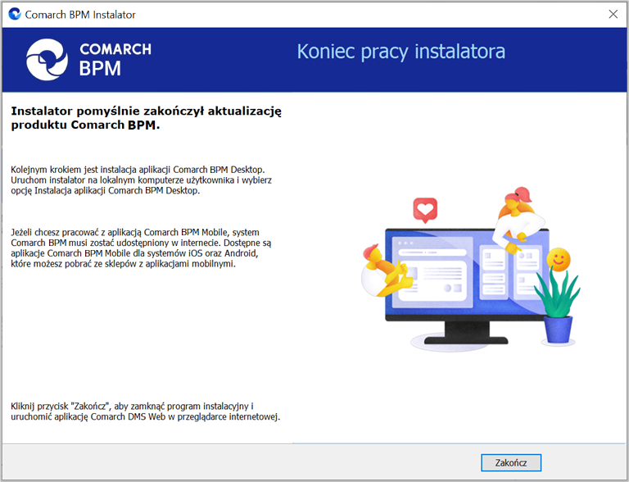Screen dimensions: 629x482
Task: Click the Zakończ button to finish
Action: coord(511,462)
